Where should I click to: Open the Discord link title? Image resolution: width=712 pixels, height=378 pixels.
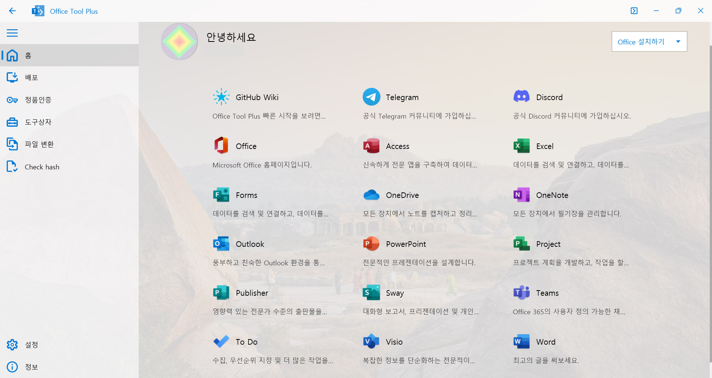pyautogui.click(x=549, y=97)
